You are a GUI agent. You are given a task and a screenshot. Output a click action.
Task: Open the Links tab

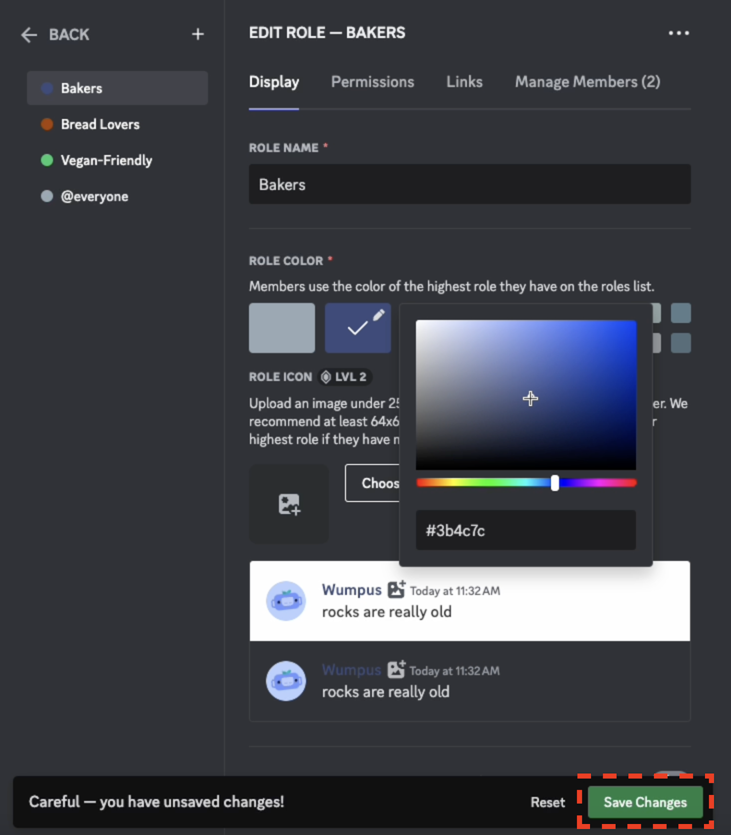click(464, 82)
